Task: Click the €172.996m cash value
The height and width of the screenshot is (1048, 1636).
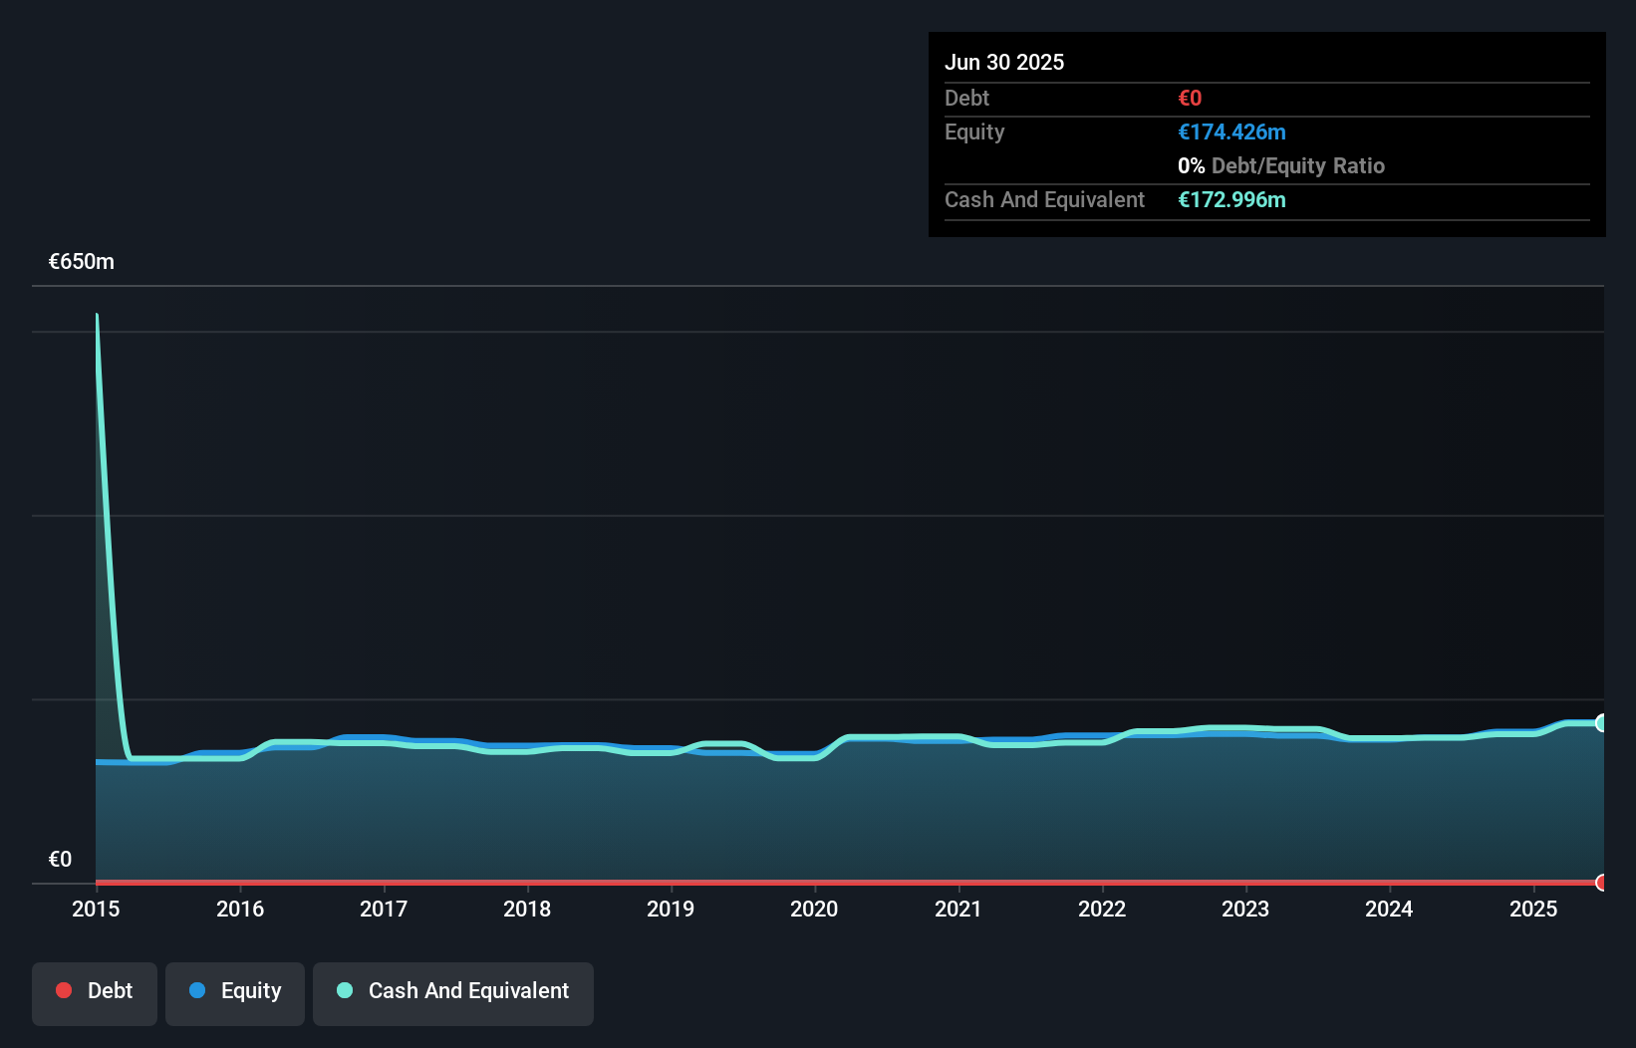Action: click(x=1231, y=200)
